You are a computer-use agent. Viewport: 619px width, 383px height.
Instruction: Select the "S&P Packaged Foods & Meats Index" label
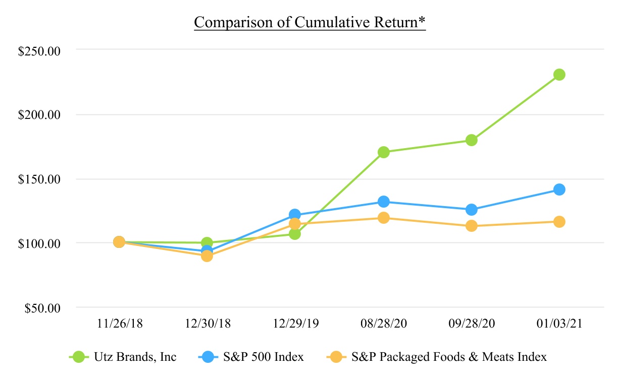(449, 357)
